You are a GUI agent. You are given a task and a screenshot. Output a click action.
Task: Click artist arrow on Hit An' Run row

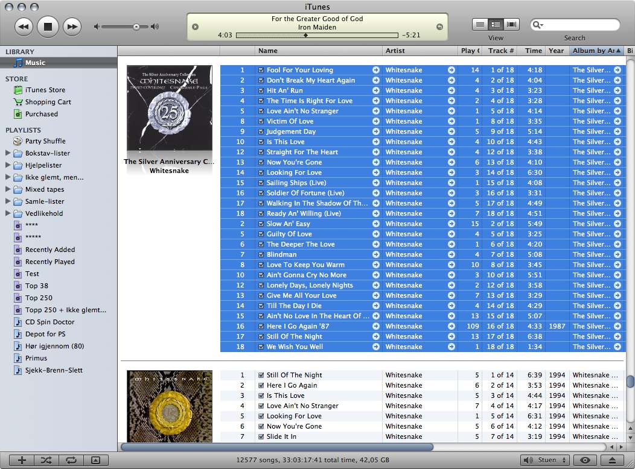click(x=451, y=90)
